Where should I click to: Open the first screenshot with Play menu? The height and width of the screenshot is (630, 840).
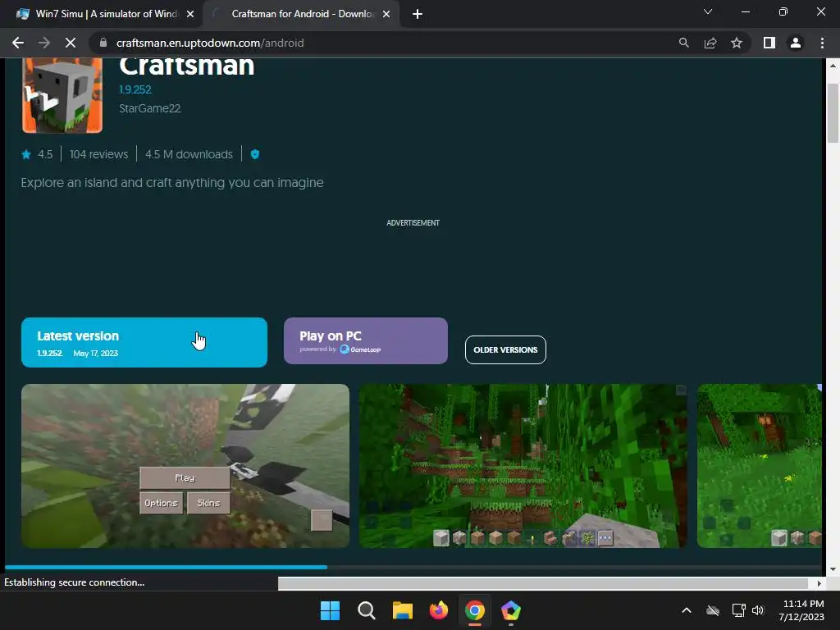click(185, 466)
